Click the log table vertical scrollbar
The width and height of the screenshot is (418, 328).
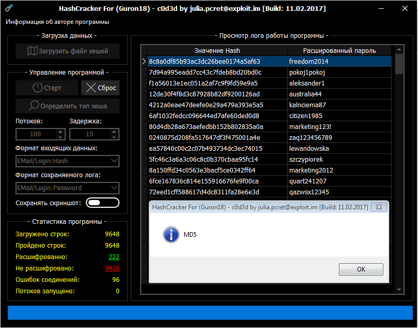click(399, 171)
